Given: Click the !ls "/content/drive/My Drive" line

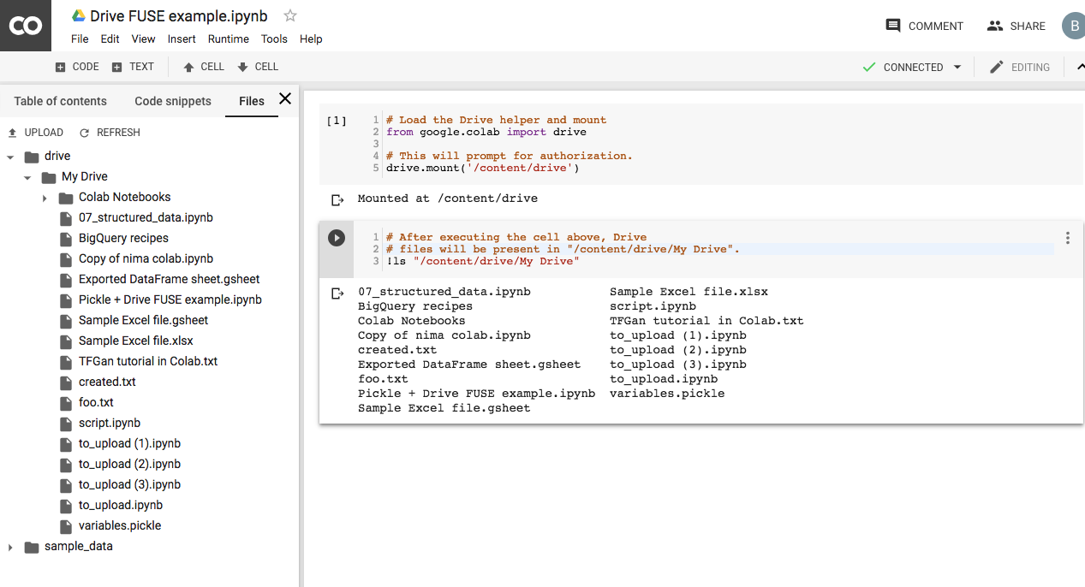Looking at the screenshot, I should point(483,262).
